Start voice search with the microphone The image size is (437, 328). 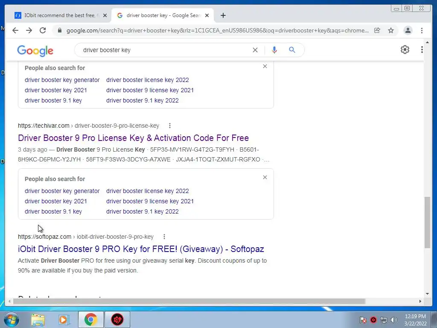tap(274, 50)
